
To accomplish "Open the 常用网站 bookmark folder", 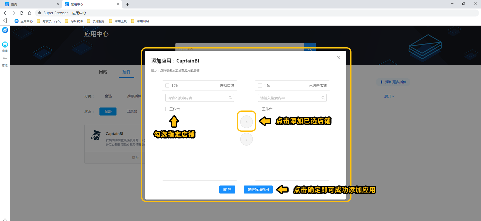I will 140,21.
